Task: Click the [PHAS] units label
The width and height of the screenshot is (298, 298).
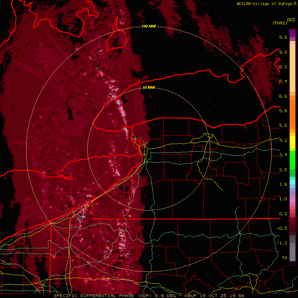Action: click(280, 23)
